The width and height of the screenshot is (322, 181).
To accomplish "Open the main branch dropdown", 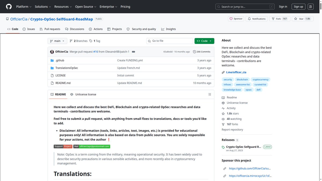I will coord(57,41).
